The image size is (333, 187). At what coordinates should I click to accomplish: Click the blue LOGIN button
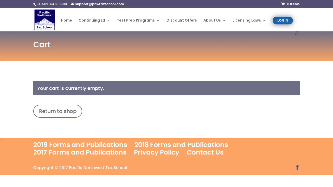(x=283, y=21)
